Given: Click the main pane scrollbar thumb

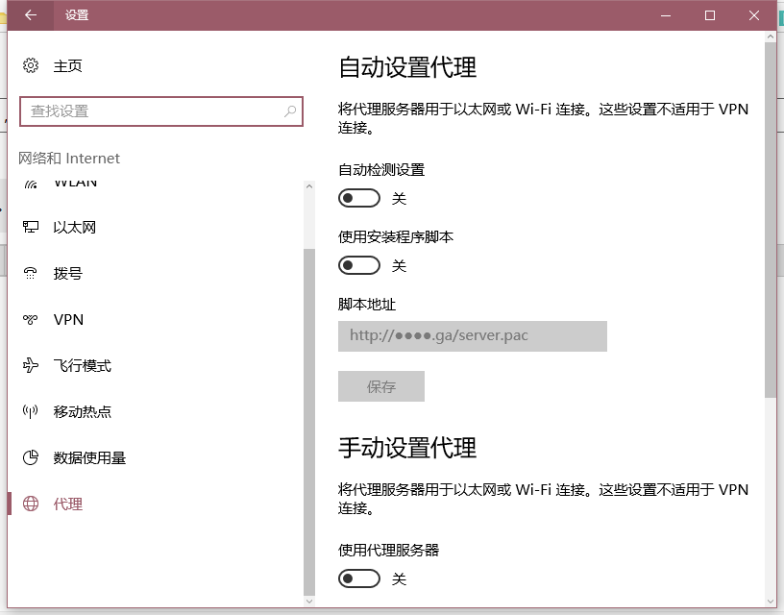Looking at the screenshot, I should [x=770, y=220].
